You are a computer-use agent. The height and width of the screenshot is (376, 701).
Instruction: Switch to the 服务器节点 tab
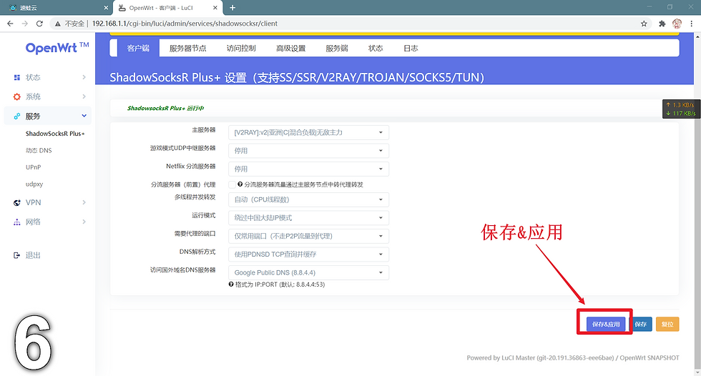point(187,48)
